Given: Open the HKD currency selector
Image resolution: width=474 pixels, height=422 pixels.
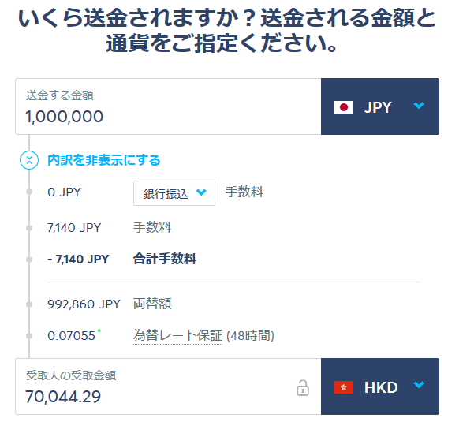Looking at the screenshot, I should coord(379,387).
